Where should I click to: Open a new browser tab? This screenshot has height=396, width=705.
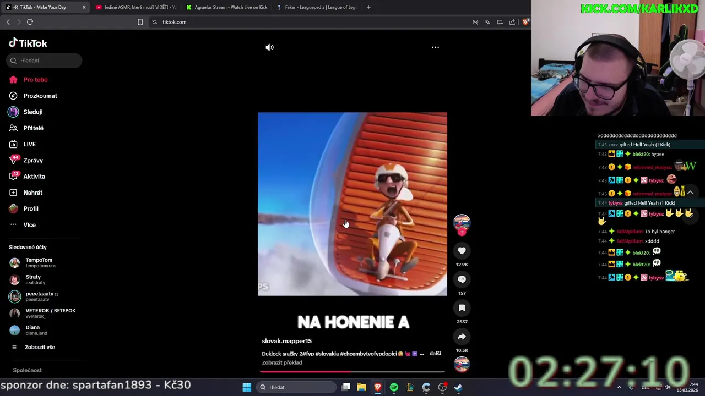click(368, 7)
